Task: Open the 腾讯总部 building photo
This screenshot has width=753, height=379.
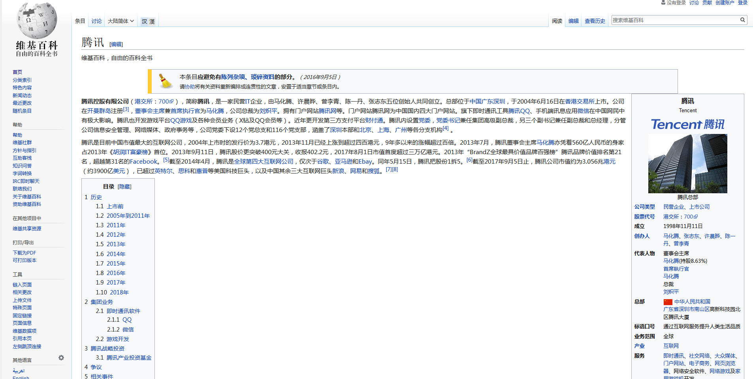Action: (x=687, y=163)
